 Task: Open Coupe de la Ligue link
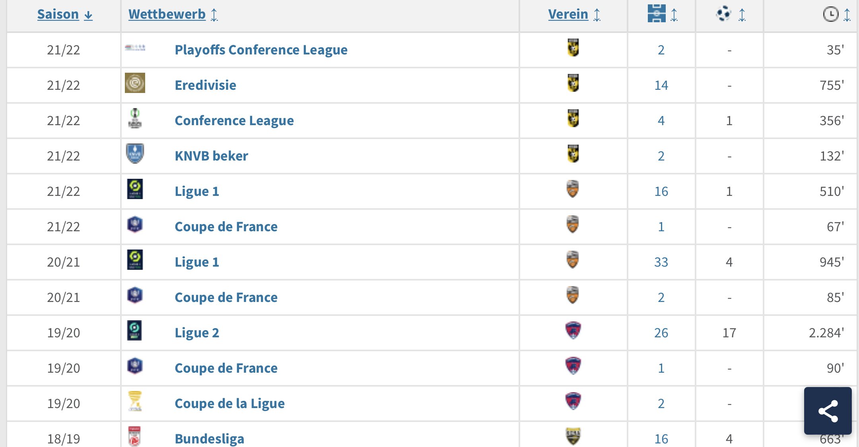pos(229,403)
